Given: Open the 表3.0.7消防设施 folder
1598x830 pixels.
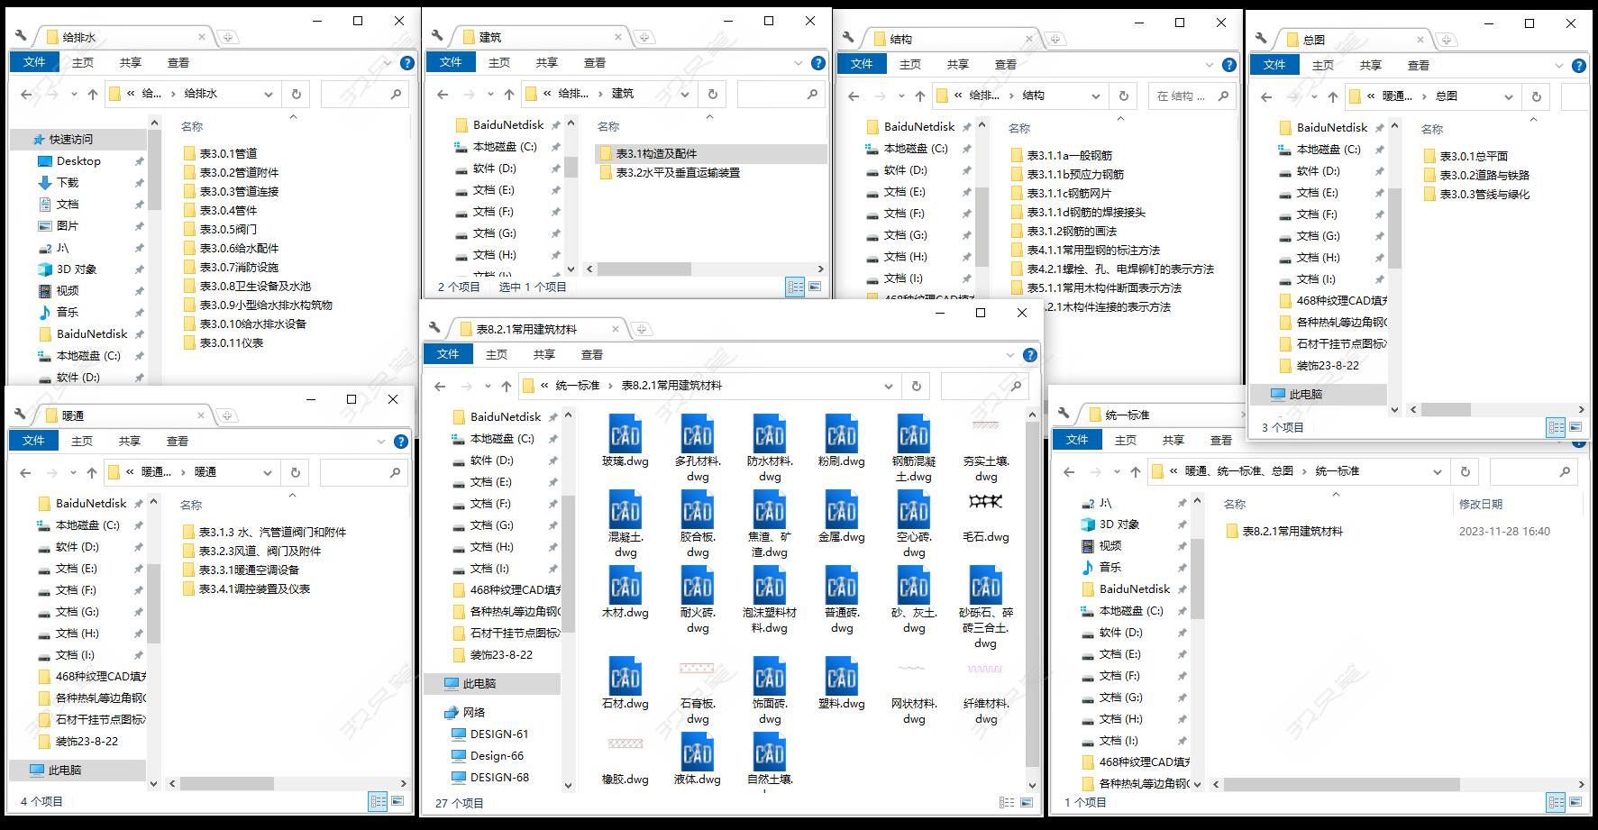Looking at the screenshot, I should [238, 267].
